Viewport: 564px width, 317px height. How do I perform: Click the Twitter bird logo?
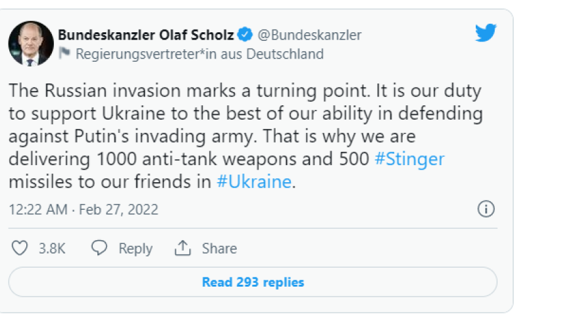485,34
